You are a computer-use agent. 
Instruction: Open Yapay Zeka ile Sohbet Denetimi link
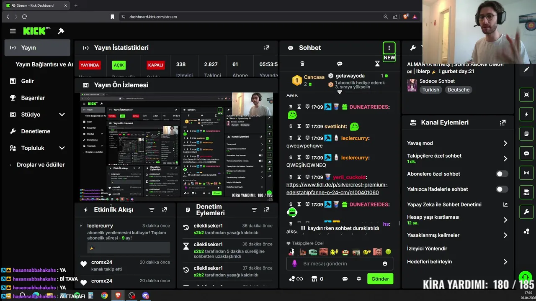[x=457, y=204]
